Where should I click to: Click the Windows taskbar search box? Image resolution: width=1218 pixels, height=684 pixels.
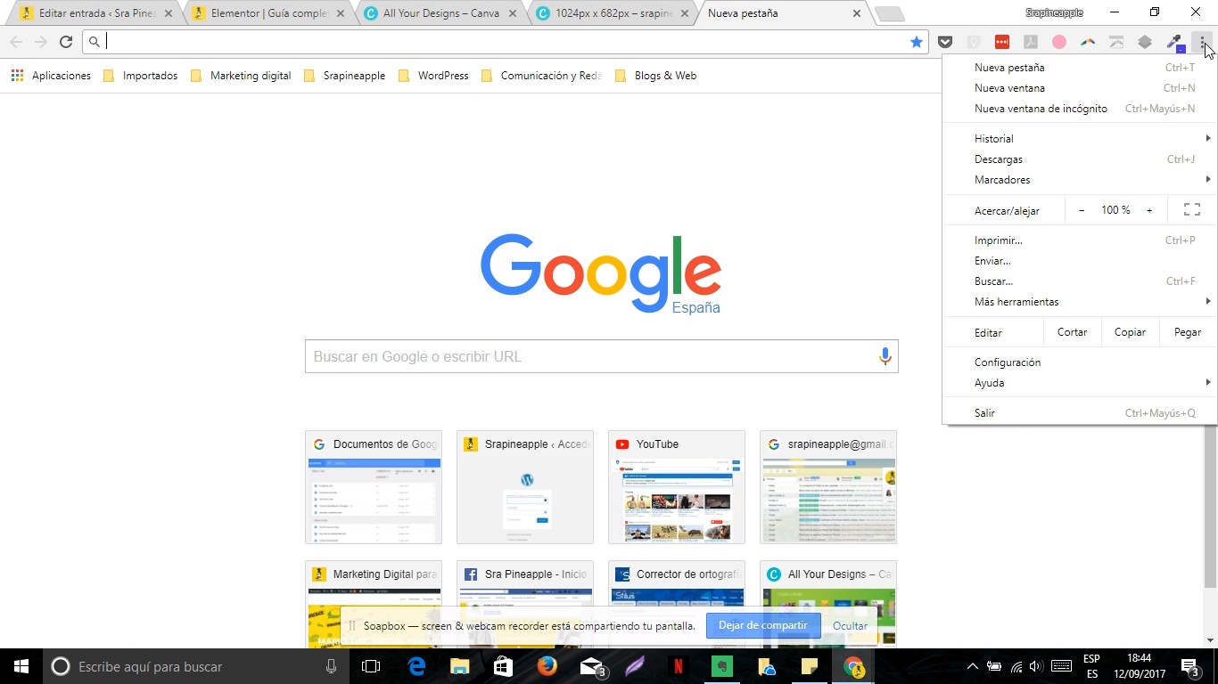coord(196,666)
